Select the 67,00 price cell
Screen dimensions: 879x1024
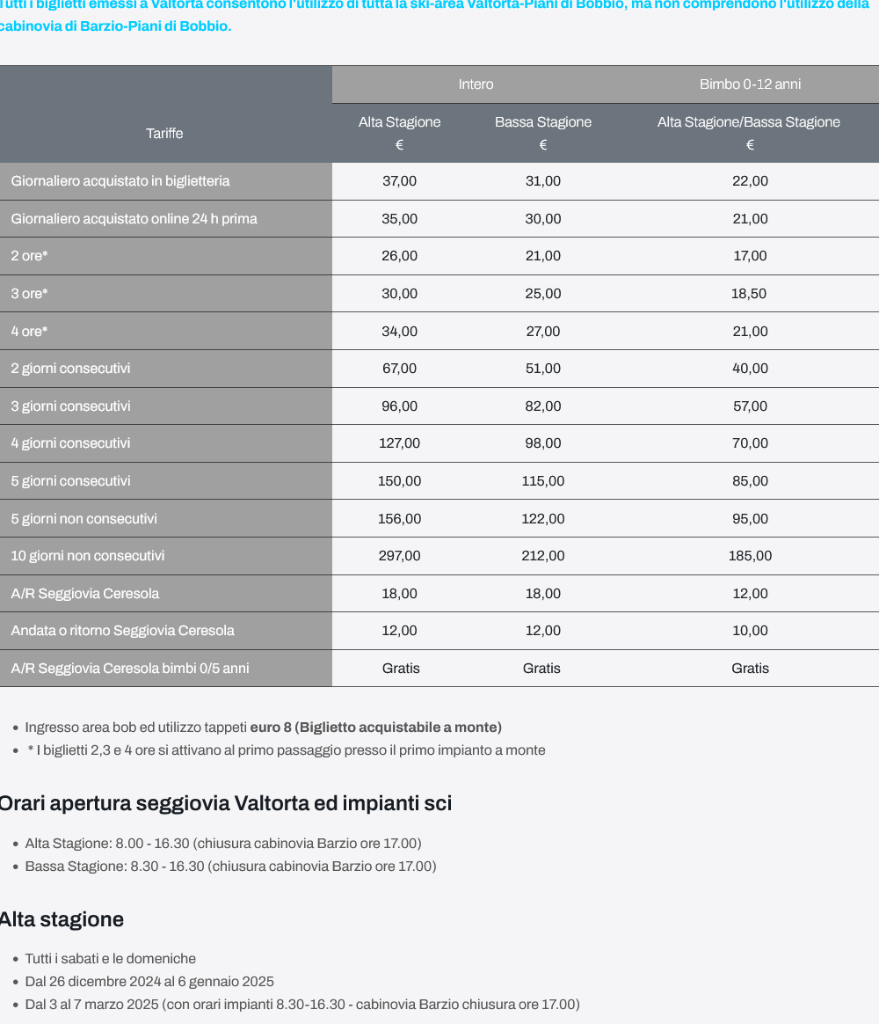tap(399, 369)
